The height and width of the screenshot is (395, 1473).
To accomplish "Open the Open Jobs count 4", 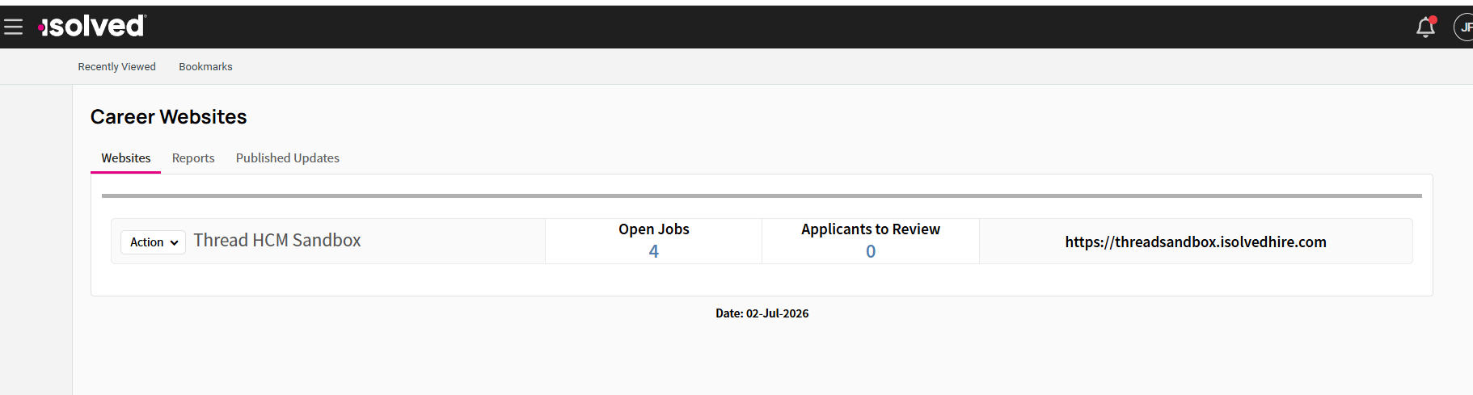I will pos(654,251).
